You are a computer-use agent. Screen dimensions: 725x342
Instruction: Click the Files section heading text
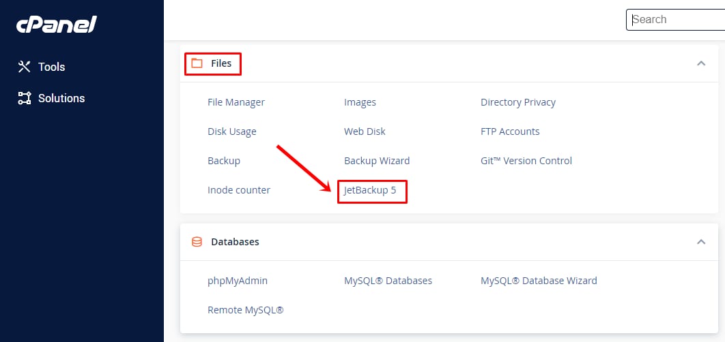(x=221, y=63)
